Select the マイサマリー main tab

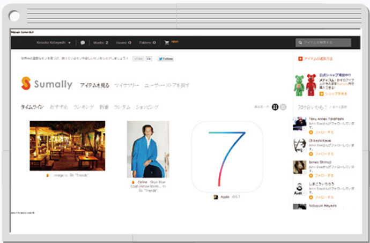tap(127, 85)
